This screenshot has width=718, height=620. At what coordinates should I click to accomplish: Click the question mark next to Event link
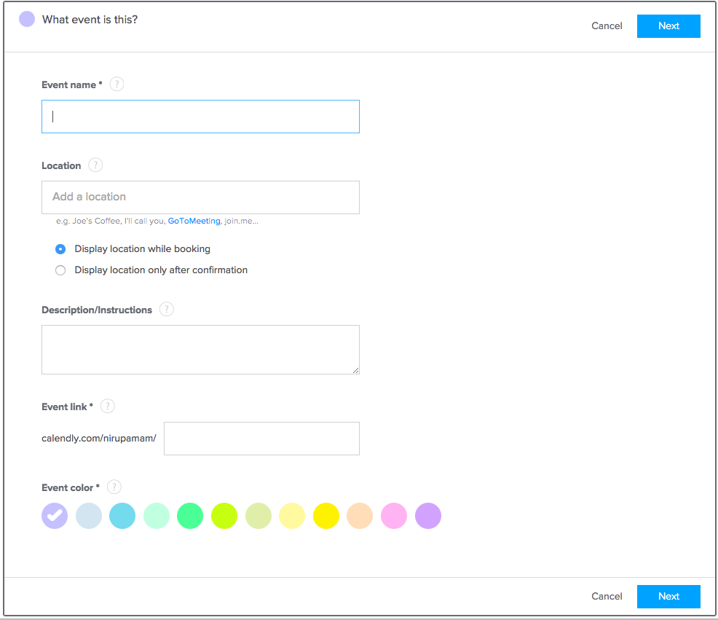(x=108, y=406)
